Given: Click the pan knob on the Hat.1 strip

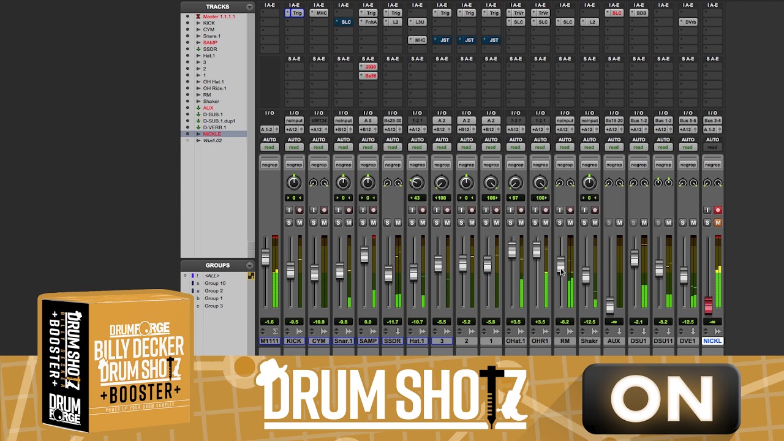Looking at the screenshot, I should point(417,183).
